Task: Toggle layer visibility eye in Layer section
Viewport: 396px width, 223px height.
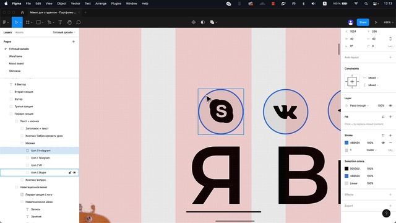Action: tap(390, 105)
